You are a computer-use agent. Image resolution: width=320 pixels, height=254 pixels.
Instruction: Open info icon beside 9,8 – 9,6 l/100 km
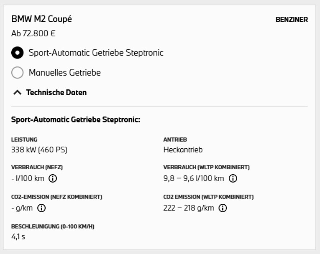click(233, 178)
